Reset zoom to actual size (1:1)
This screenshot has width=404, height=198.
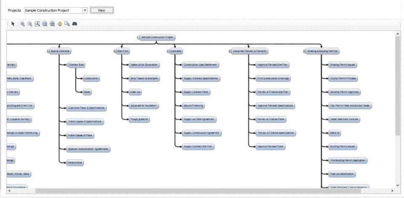pyautogui.click(x=45, y=24)
